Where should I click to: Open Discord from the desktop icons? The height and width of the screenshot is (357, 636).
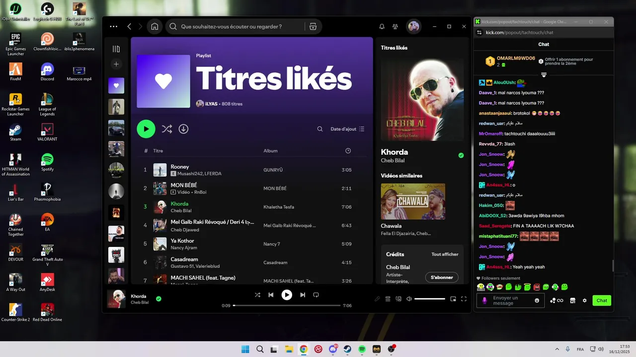[x=47, y=72]
